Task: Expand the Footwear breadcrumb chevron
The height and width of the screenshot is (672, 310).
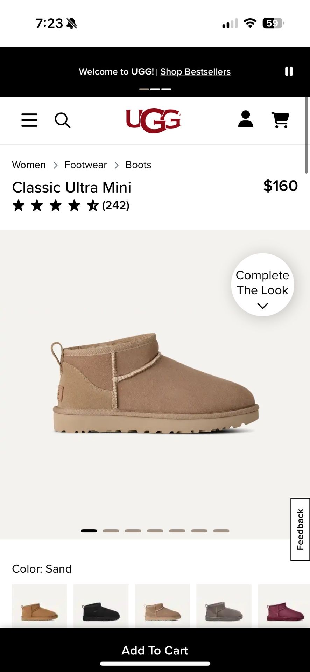Action: (117, 165)
